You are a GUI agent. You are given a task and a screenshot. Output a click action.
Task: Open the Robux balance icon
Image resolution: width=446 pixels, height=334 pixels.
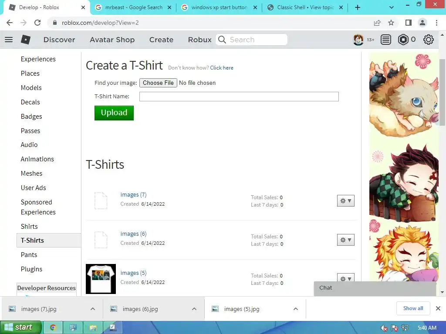[403, 40]
